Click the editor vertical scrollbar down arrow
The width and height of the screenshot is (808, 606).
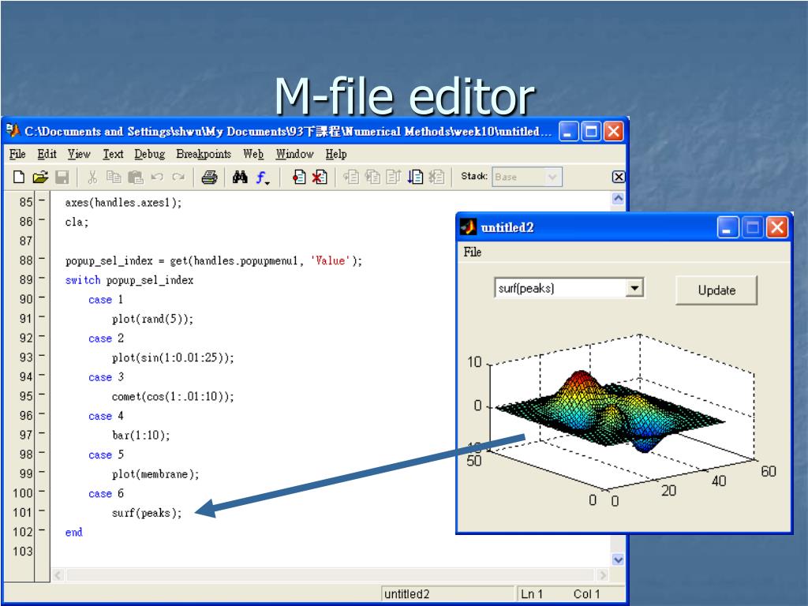[x=618, y=559]
